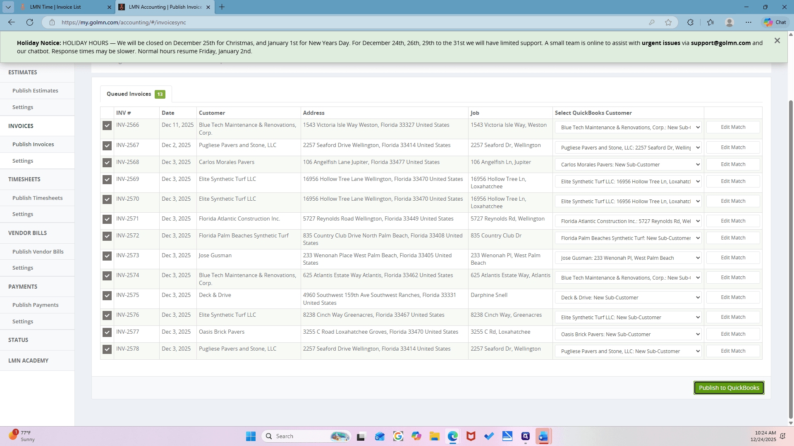Viewport: 794px width, 446px height.
Task: Go to Publish Estimates in sidebar
Action: coord(35,90)
